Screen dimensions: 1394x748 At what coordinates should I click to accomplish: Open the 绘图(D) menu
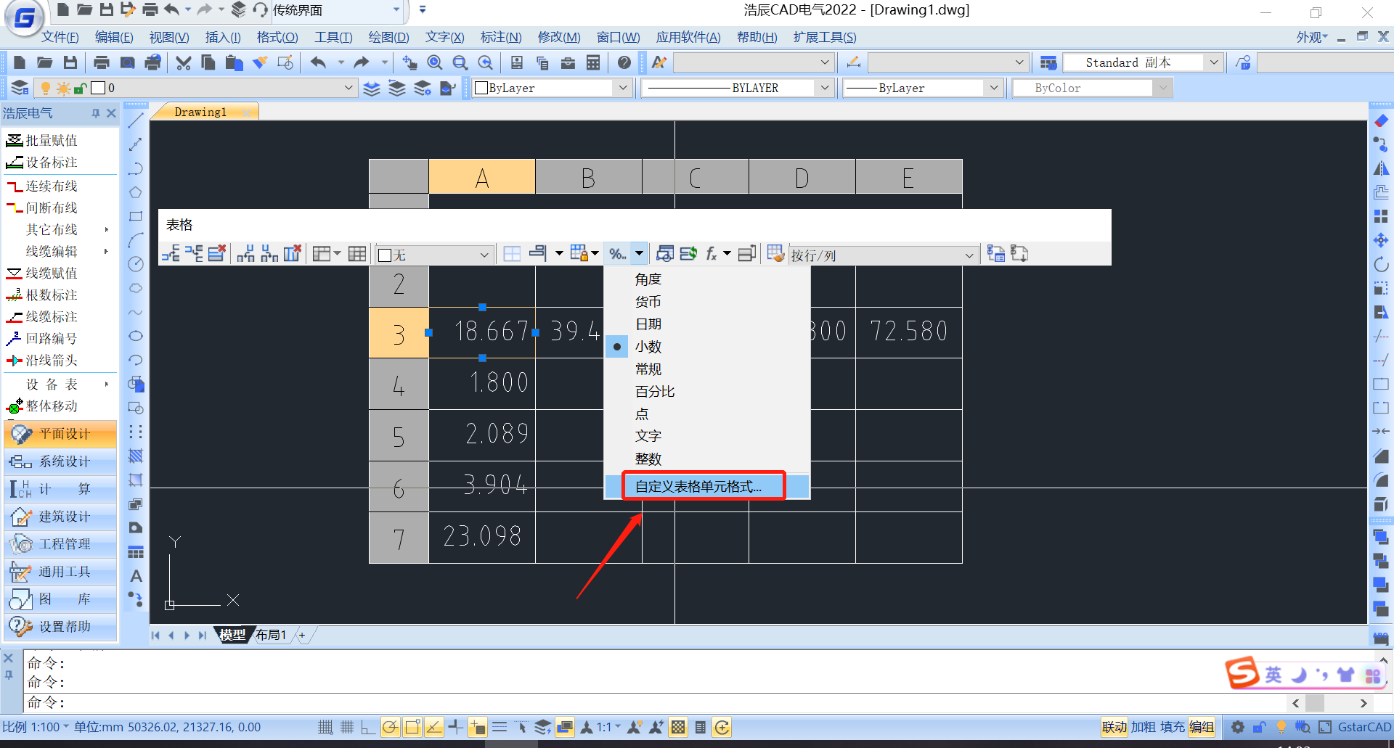[x=388, y=38]
